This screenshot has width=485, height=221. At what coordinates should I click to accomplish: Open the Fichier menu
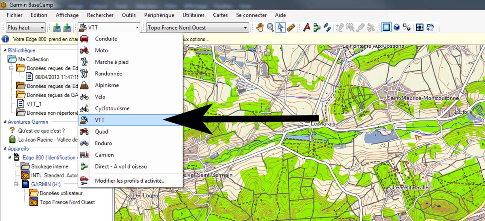click(x=15, y=15)
